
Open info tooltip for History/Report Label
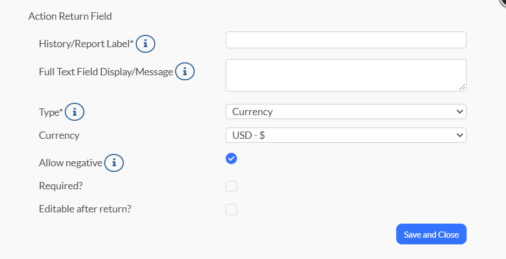pos(145,44)
